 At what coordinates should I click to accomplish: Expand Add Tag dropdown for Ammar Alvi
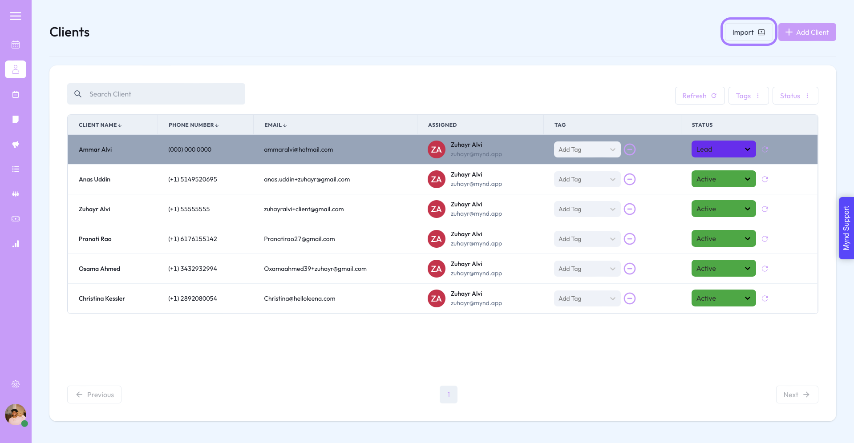point(587,149)
